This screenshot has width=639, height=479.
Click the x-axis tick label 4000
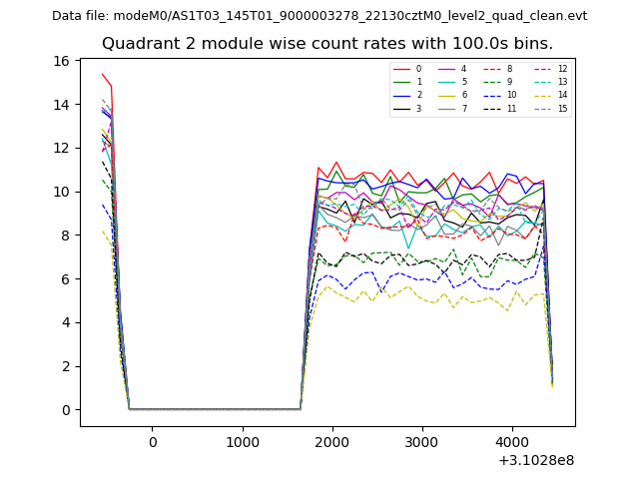(x=512, y=442)
